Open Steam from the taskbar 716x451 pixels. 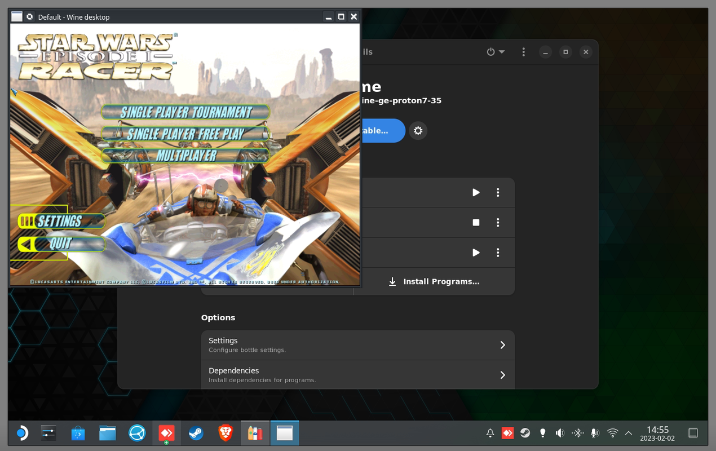pyautogui.click(x=196, y=433)
